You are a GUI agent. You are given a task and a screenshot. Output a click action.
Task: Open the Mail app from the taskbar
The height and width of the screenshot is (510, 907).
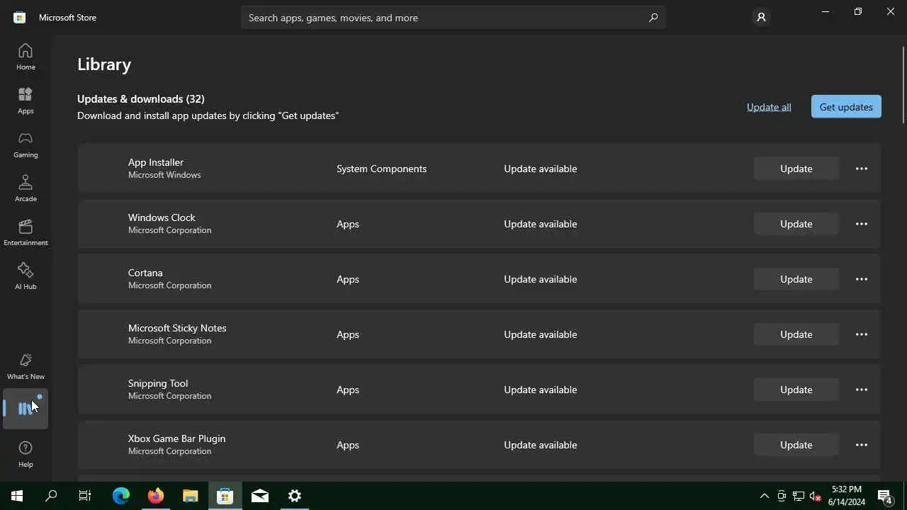(x=260, y=496)
